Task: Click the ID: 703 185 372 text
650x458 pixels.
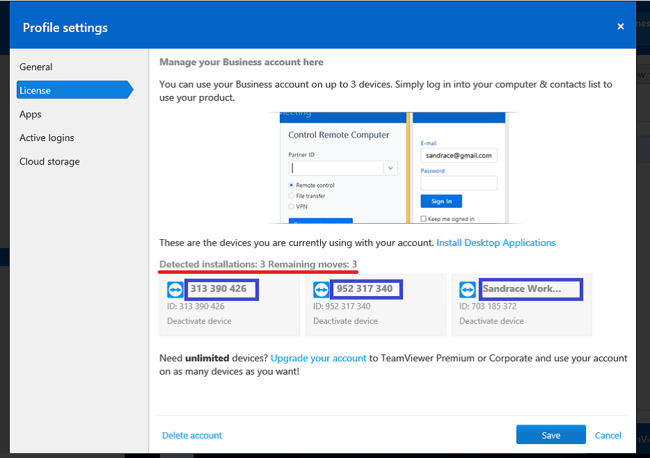Action: [488, 306]
